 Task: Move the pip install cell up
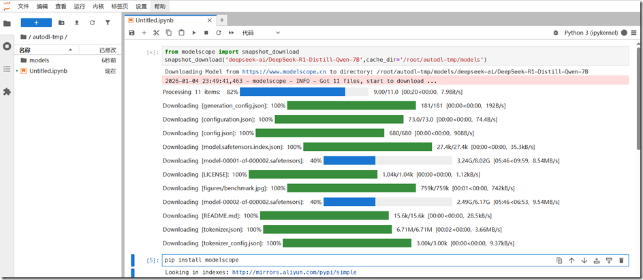tap(571, 260)
